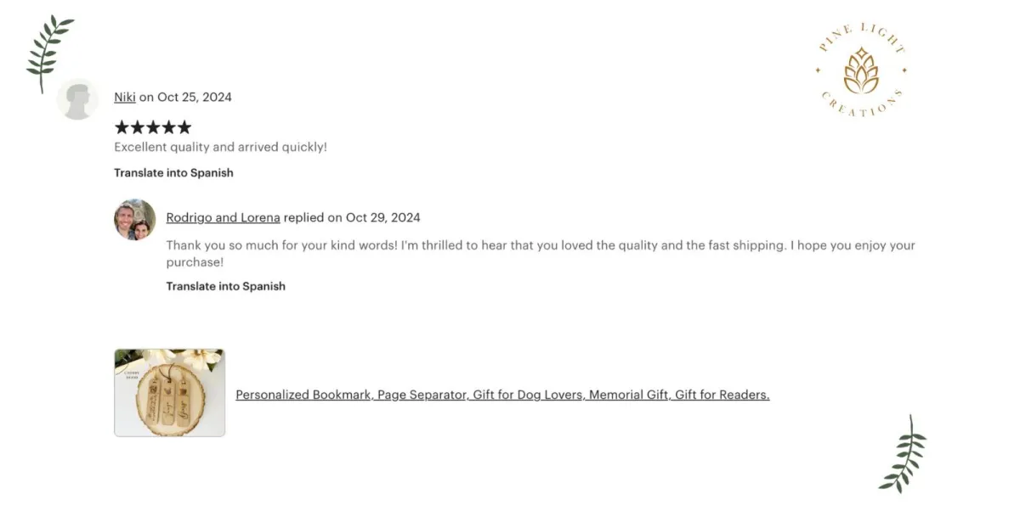Screen dimensions: 1020x522
Task: Click the Pine Light Creations pinecone logo
Action: pyautogui.click(x=861, y=70)
